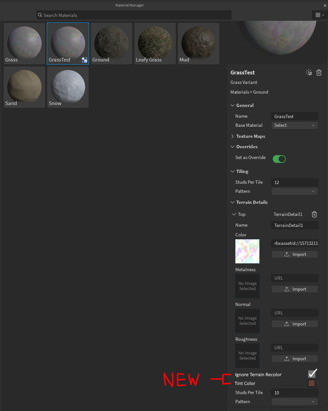Click the override badge icon on GrassTest tile
Screen dimensions: 328x411
tap(85, 60)
